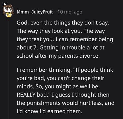
Task: Click the dot separator beside the username
Action: pos(55,12)
